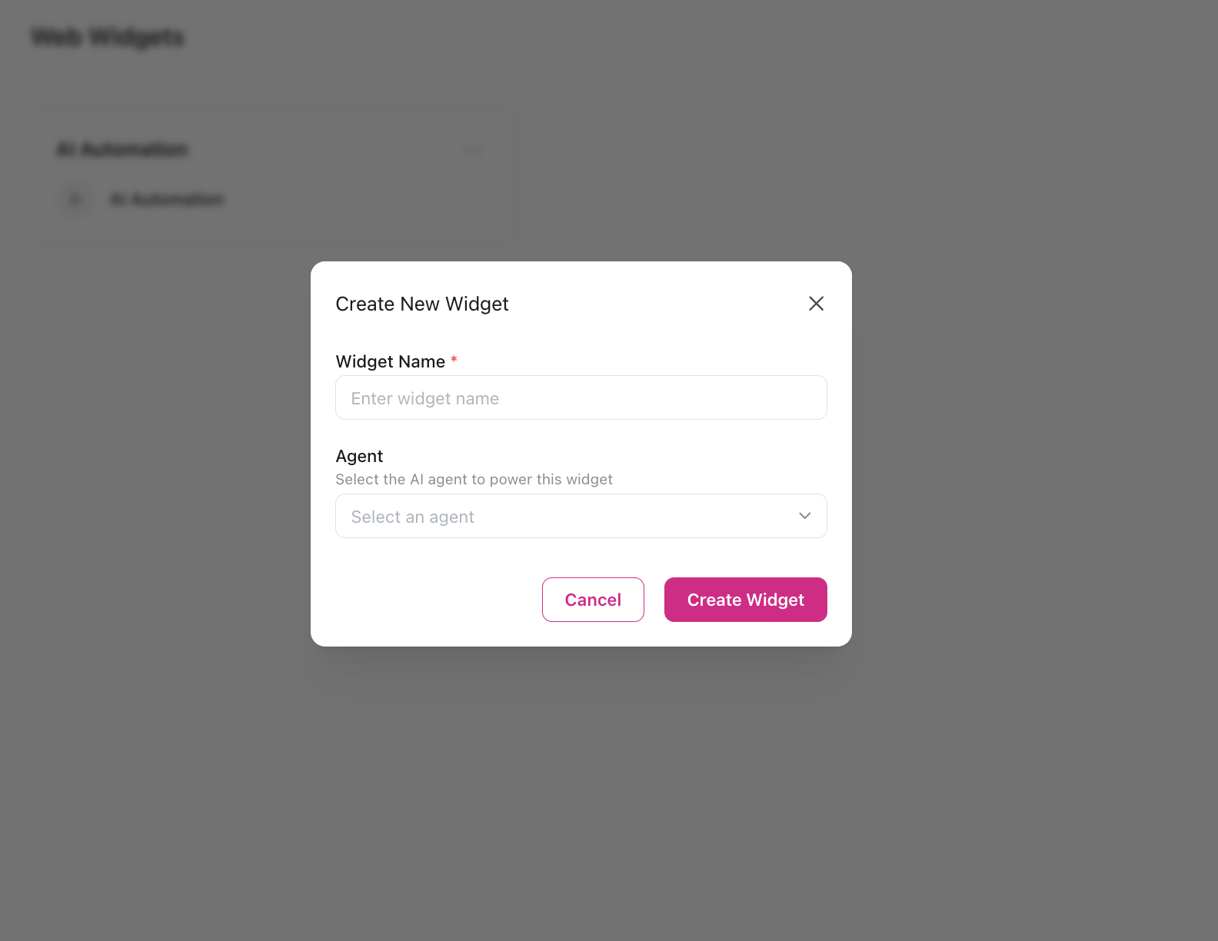The image size is (1218, 941).
Task: Click inside the Enter widget name field
Action: [581, 397]
